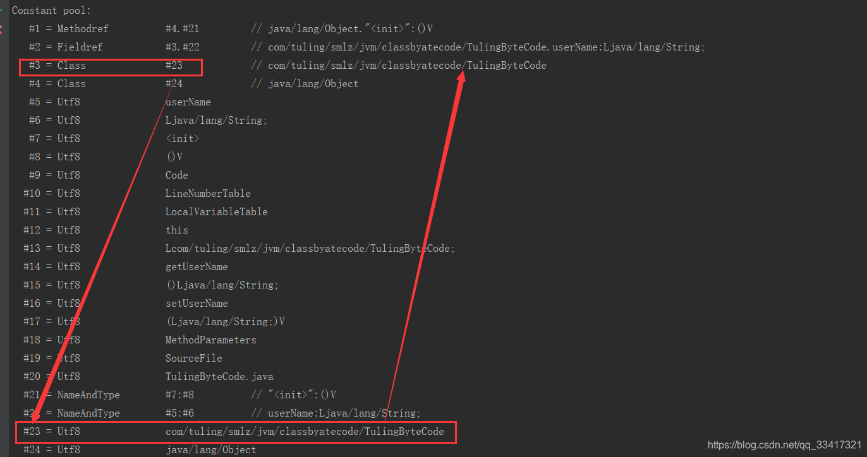Select the "#9 = Utf8" entry label

54,175
